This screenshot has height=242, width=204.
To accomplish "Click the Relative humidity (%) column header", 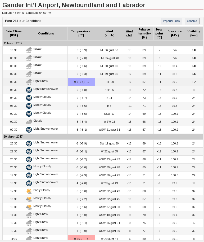I will click(144, 33).
